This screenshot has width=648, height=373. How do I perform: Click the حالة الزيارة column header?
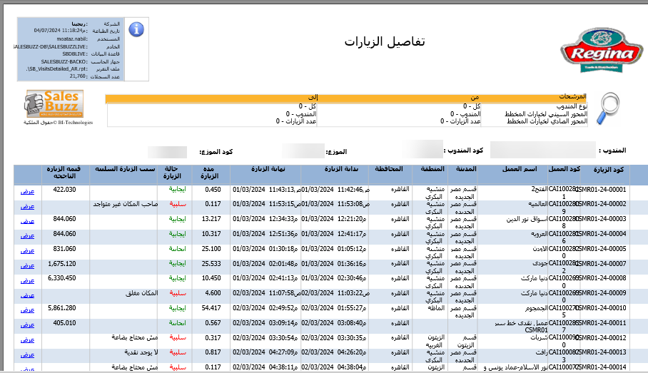pos(178,173)
